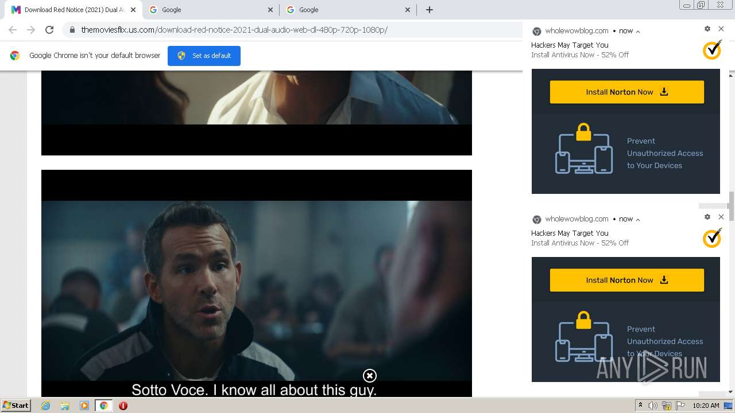
Task: Open the Windows Start menu
Action: coord(16,405)
